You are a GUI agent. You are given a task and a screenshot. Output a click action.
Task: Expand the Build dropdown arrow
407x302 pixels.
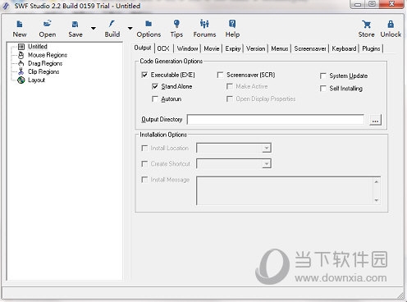point(130,28)
